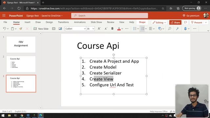The height and width of the screenshot is (118, 210).
Task: Expand the alignment dropdown arrow
Action: click(x=154, y=29)
